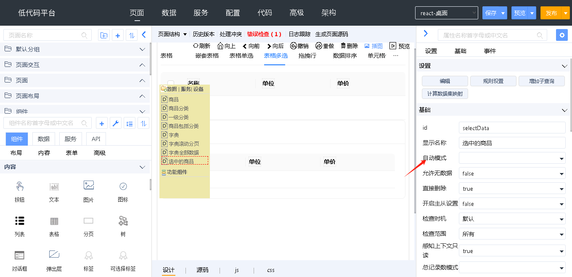Click 插图 in the design toolbar
Viewport: 572px width, 277px height.
click(373, 46)
